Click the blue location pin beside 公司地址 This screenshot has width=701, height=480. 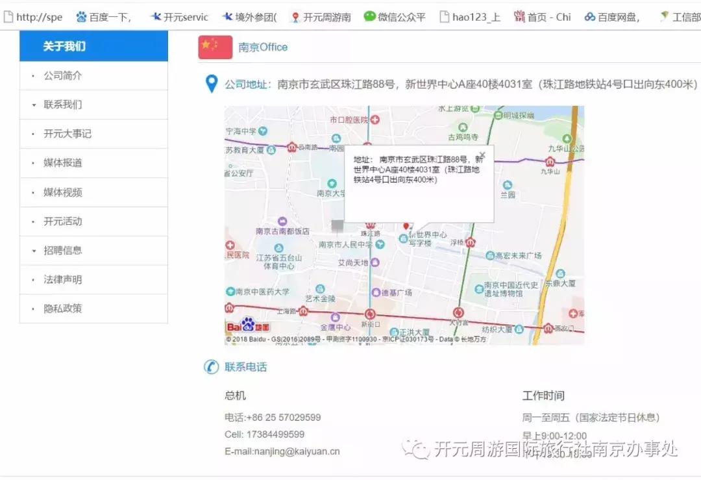click(x=212, y=84)
